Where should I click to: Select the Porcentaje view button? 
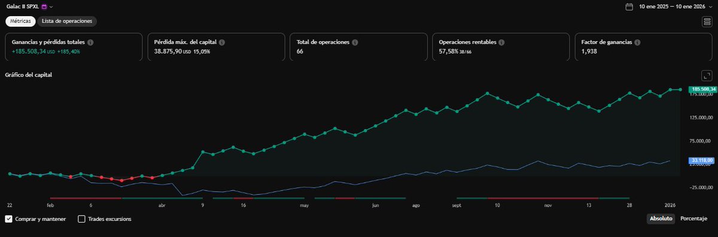click(x=694, y=219)
